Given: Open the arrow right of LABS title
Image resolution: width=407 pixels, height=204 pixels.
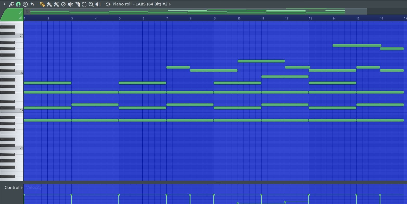Looking at the screenshot, I should coord(170,4).
